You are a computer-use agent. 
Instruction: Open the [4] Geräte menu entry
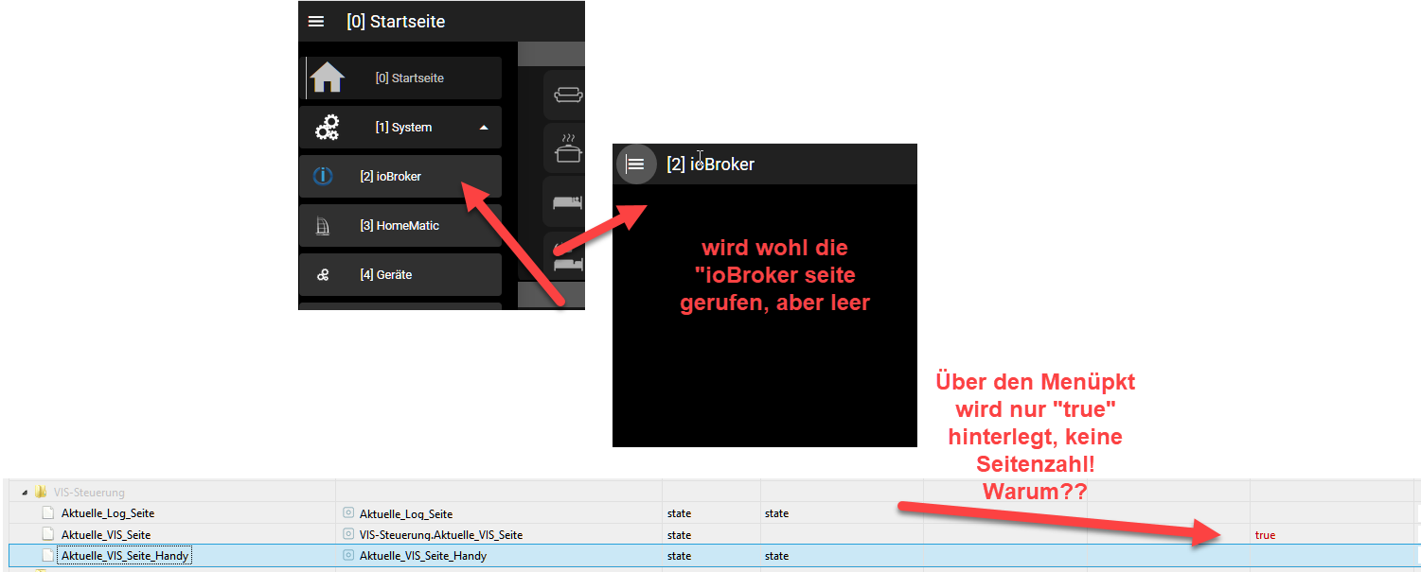click(x=400, y=275)
